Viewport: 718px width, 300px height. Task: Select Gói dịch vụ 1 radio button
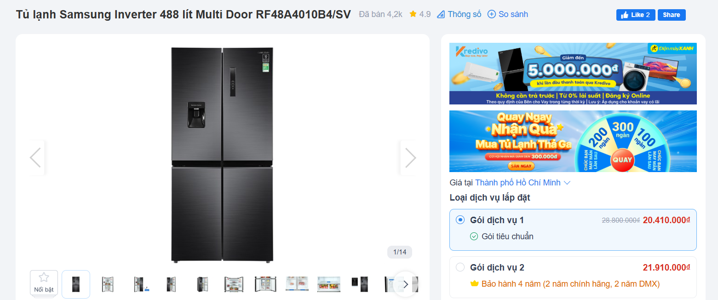tap(460, 220)
